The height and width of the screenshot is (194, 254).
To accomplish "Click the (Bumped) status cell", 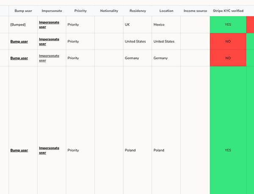I will tap(18, 25).
